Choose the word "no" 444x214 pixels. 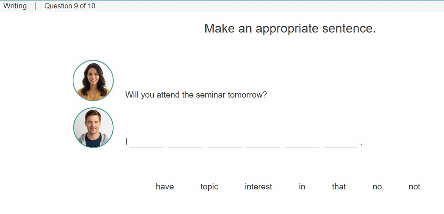tap(377, 187)
